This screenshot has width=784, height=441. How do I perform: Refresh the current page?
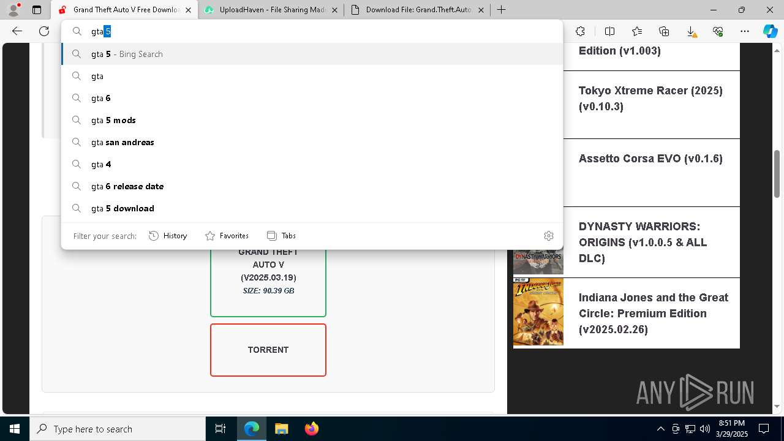pyautogui.click(x=44, y=31)
